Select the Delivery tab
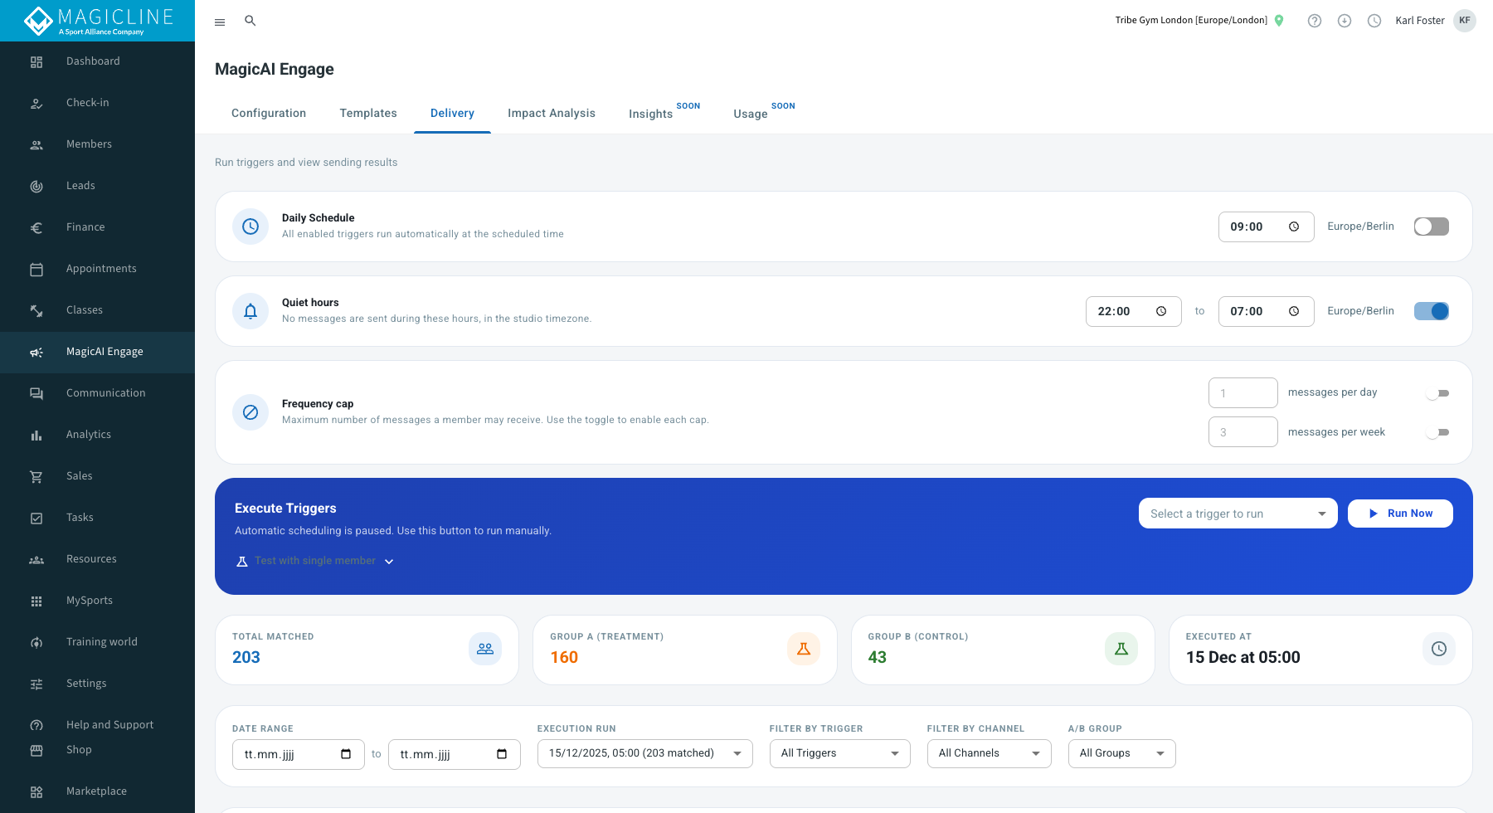1493x813 pixels. click(x=452, y=114)
